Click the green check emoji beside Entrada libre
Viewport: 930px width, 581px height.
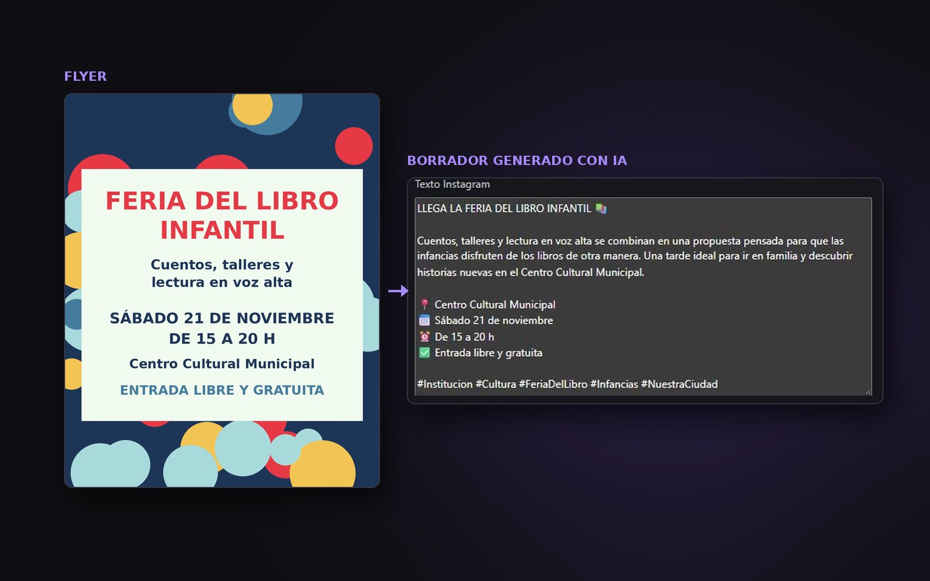click(x=424, y=353)
